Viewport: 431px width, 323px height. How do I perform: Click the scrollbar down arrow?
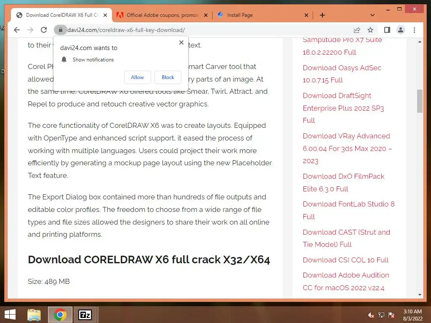click(420, 295)
